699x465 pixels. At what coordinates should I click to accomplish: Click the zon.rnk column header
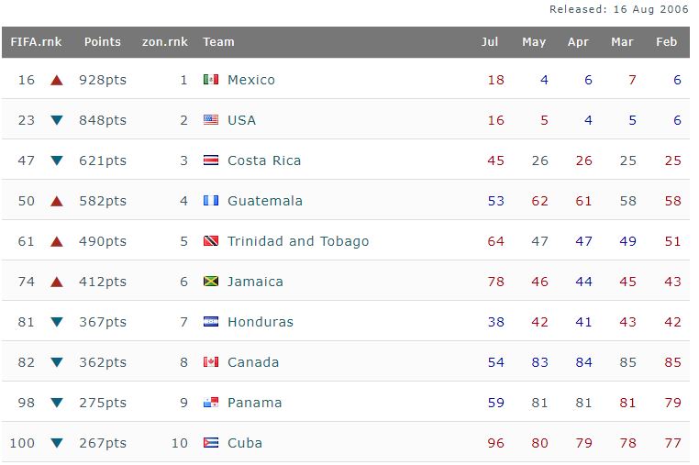click(165, 42)
